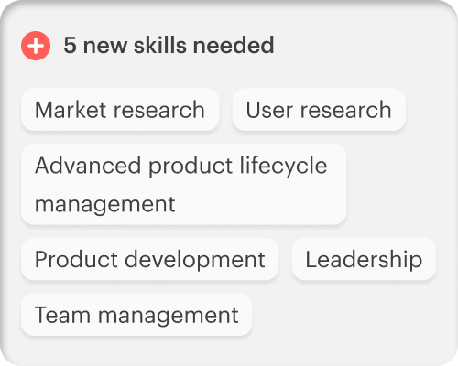458x366 pixels.
Task: Click the red plus circle icon
Action: tap(36, 46)
